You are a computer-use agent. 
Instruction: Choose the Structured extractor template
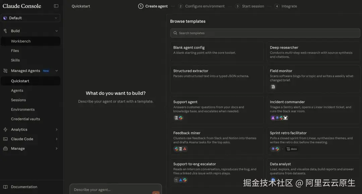coord(217,79)
